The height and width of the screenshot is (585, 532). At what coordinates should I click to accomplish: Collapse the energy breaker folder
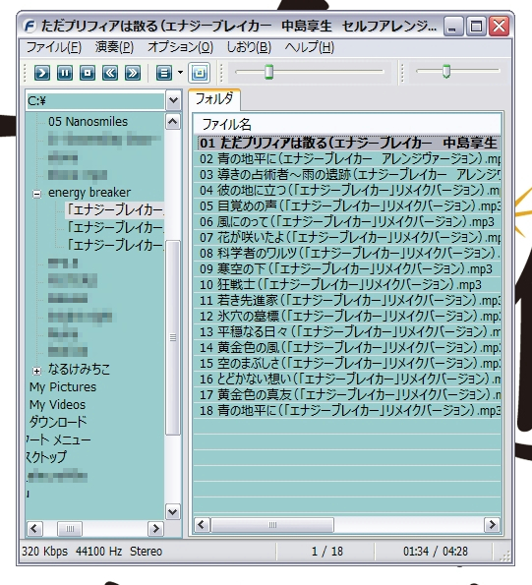pos(36,194)
